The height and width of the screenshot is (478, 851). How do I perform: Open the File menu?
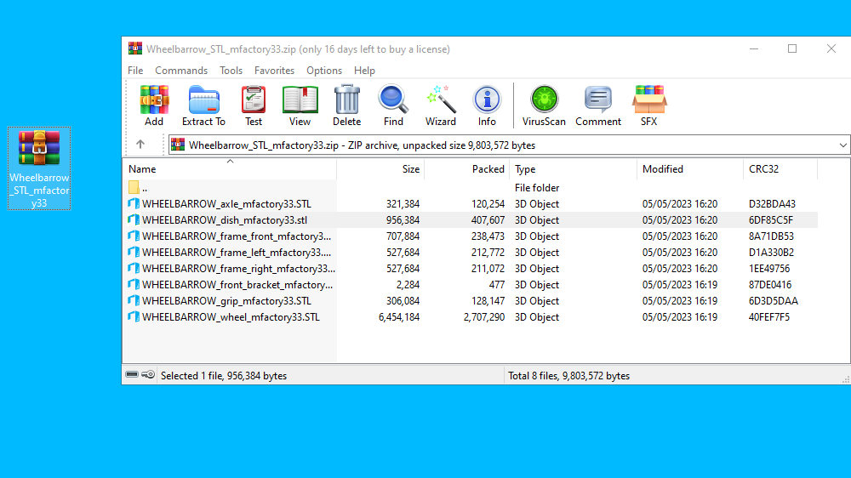tap(135, 71)
